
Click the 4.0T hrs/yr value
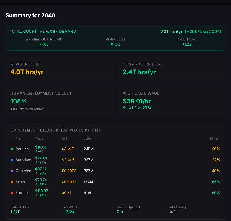(27, 72)
